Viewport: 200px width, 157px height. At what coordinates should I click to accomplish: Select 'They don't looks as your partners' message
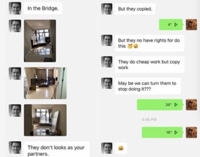click(57, 149)
